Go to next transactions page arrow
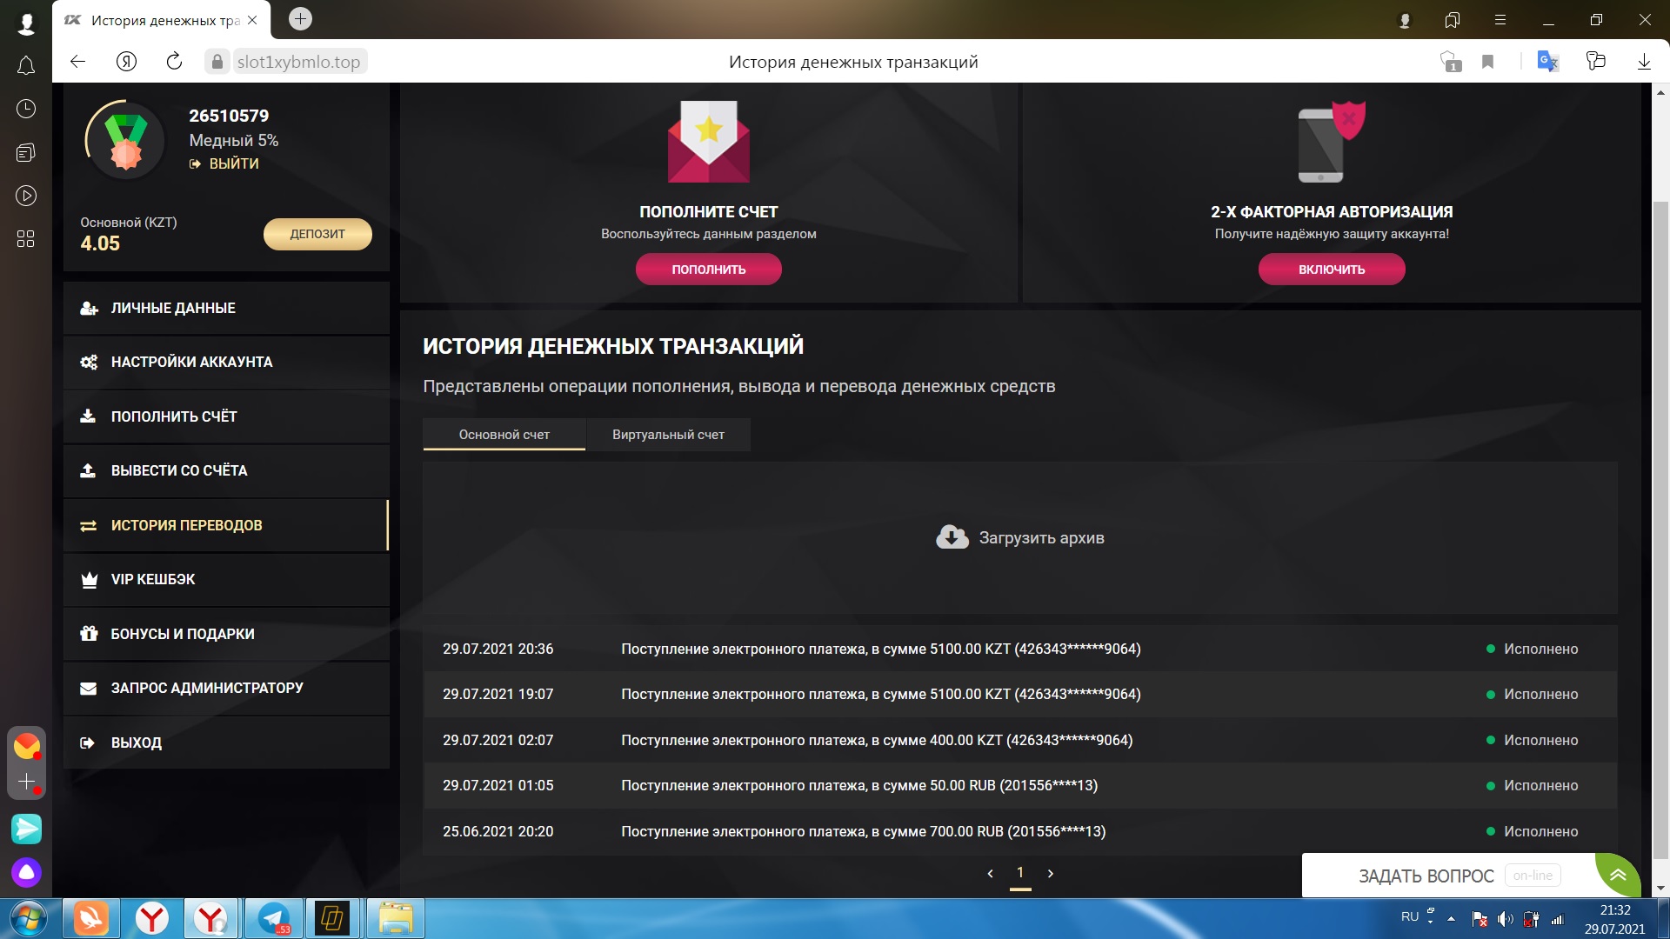 (1051, 874)
